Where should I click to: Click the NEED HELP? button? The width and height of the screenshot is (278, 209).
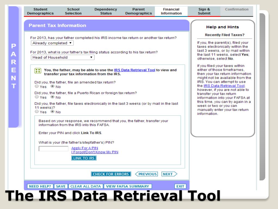40,186
